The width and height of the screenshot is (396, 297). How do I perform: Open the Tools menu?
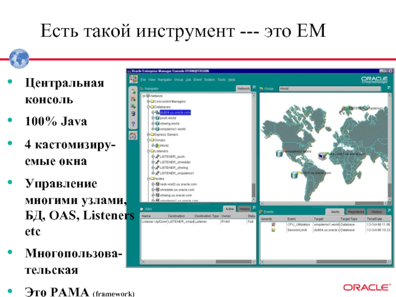pyautogui.click(x=221, y=80)
